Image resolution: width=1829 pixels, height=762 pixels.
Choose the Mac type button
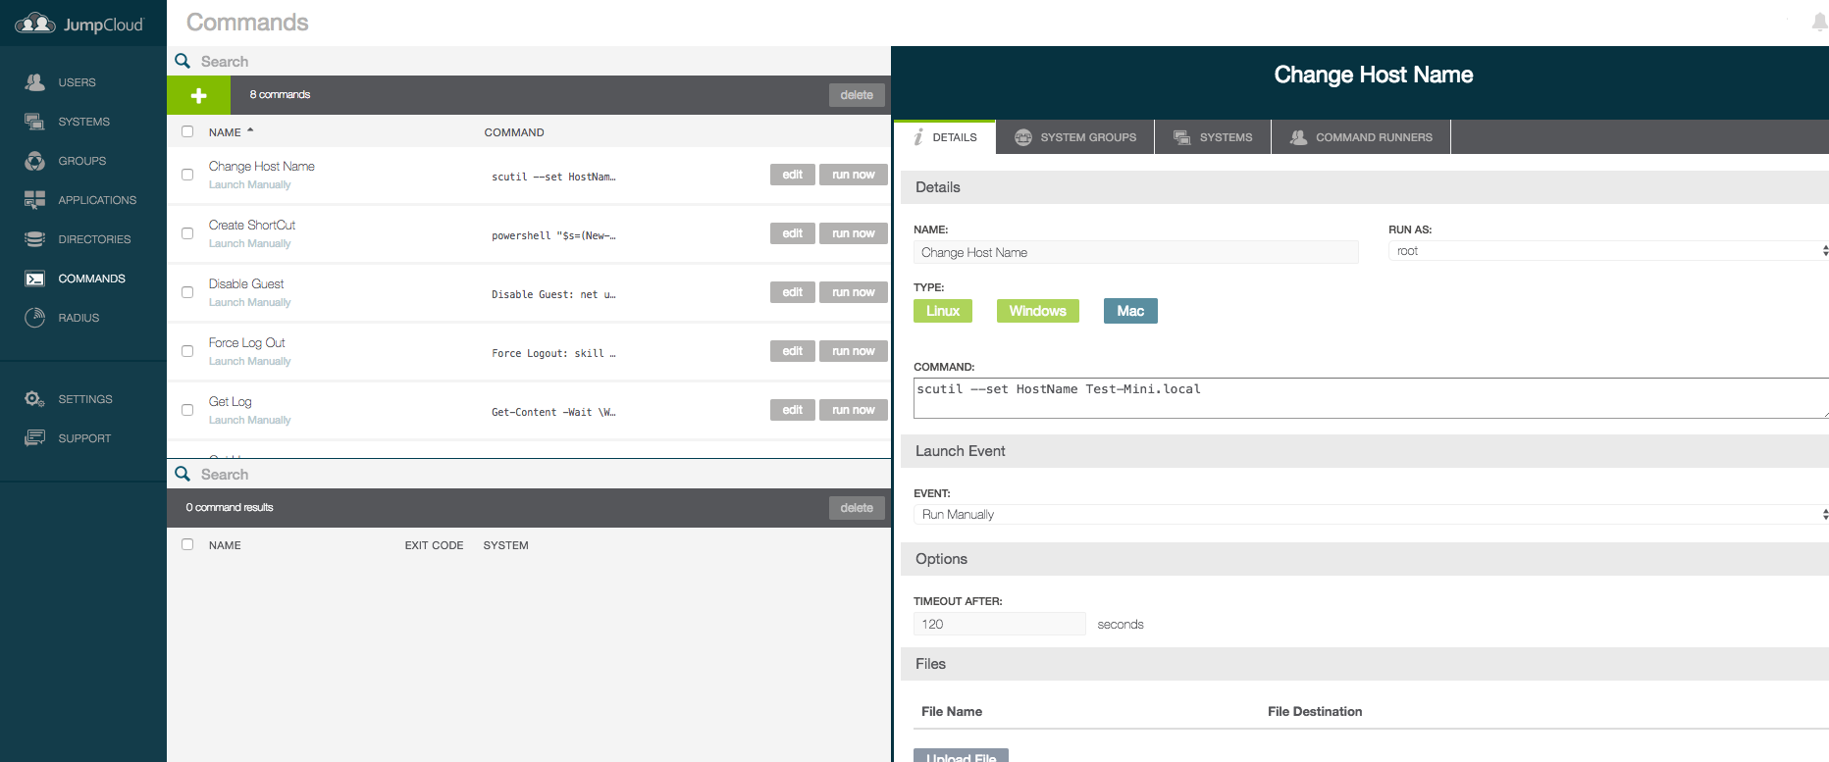tap(1130, 311)
